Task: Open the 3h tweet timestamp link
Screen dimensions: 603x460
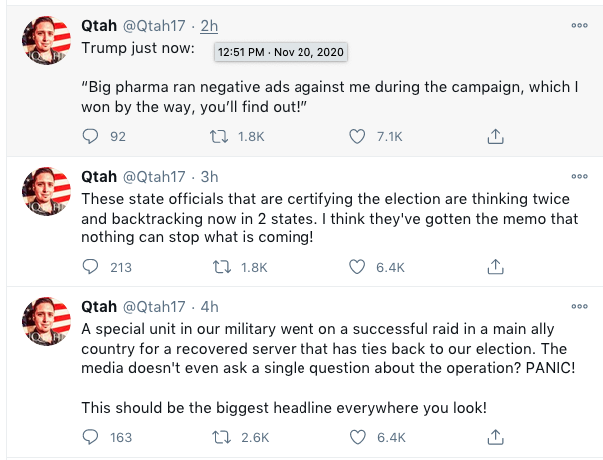Action: click(x=210, y=176)
